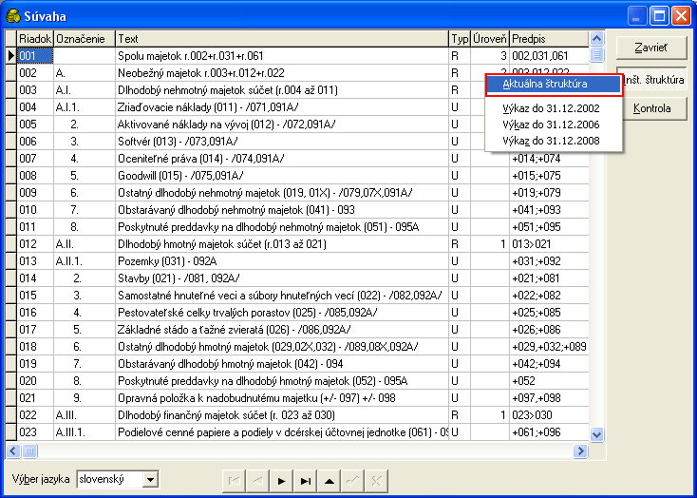Maximize the Súvaha window

point(659,16)
